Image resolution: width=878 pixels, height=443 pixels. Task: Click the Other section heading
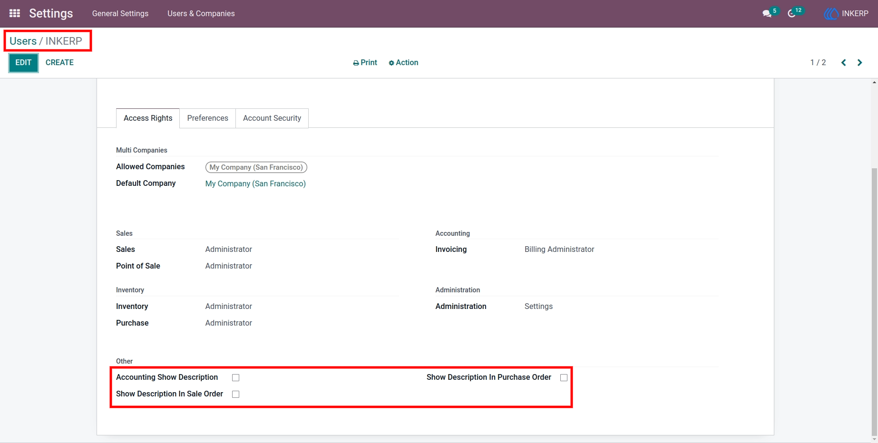coord(124,361)
